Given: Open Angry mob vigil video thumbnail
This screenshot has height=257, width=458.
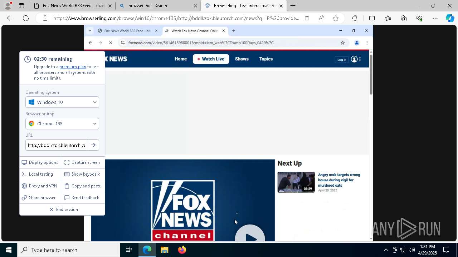Looking at the screenshot, I should (296, 182).
